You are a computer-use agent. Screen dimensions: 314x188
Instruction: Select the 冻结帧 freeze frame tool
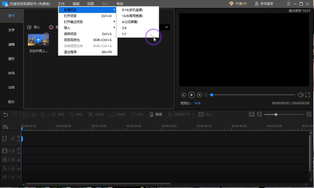coord(118,115)
